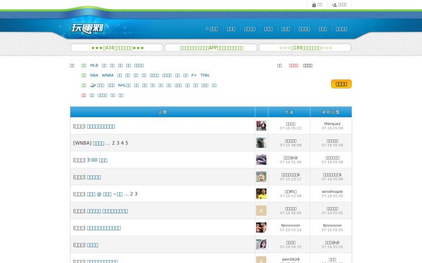Open the avatar beside the 07-16 04:35 post

coord(261,244)
